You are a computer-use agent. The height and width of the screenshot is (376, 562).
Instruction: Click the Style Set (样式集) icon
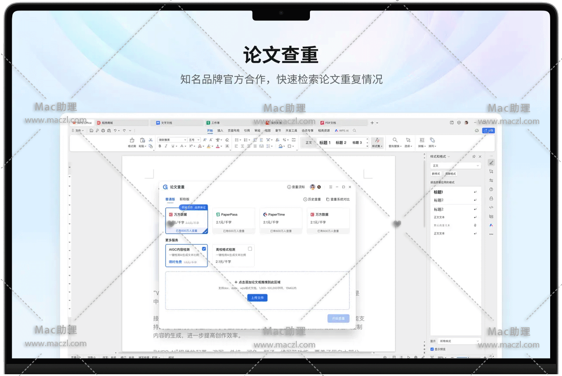pos(377,140)
